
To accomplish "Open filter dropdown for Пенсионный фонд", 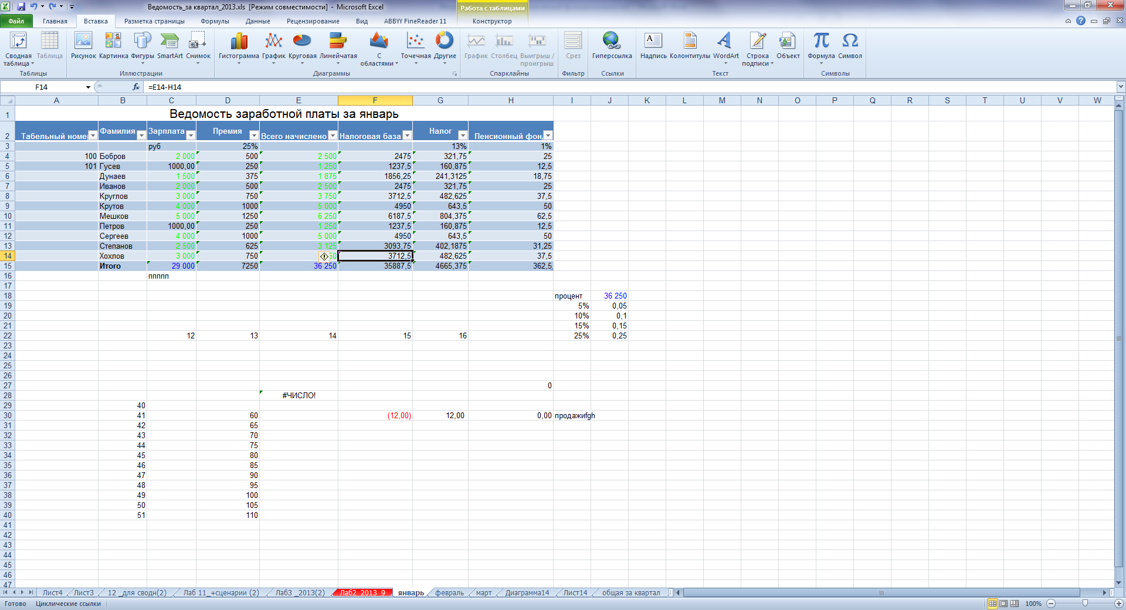I will (x=548, y=135).
